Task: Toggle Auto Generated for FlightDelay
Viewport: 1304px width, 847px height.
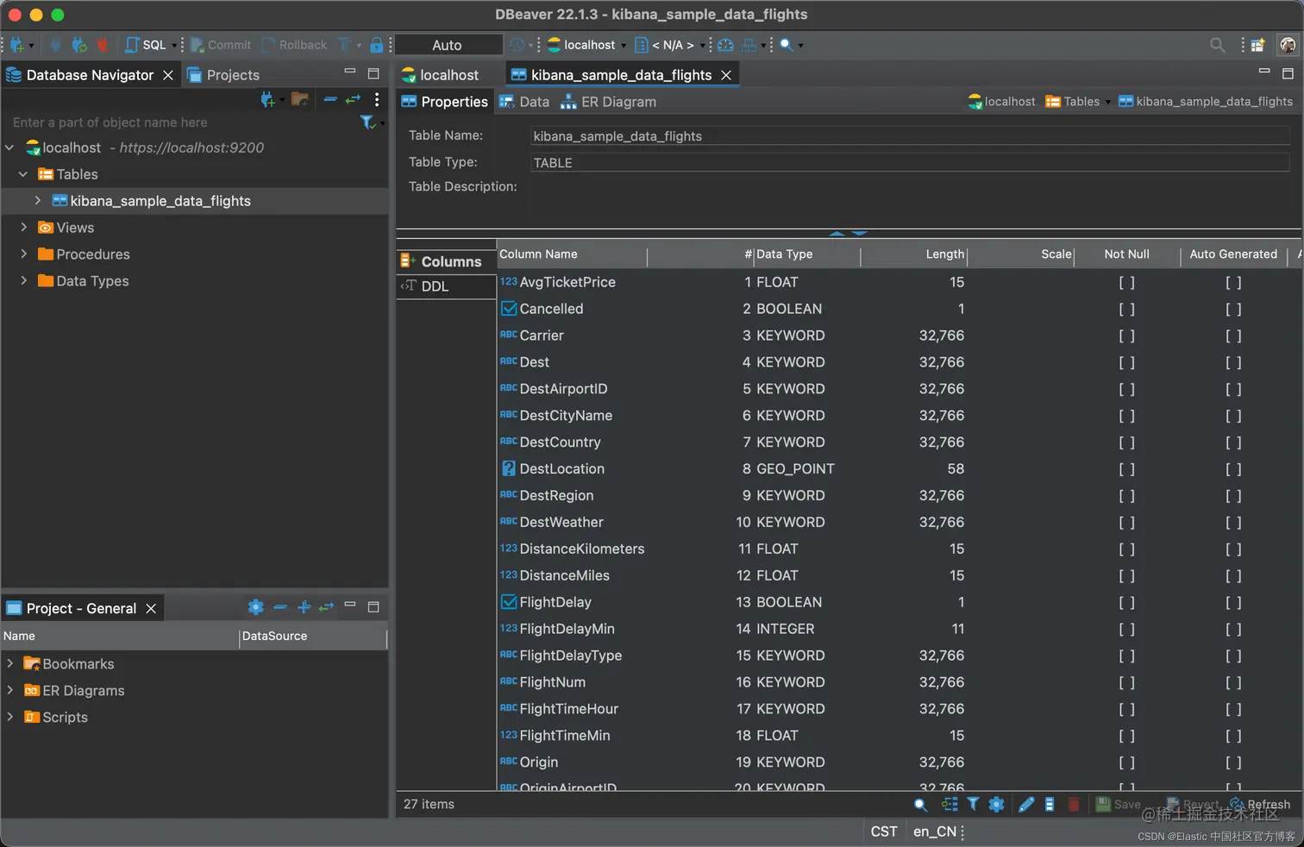Action: coord(1233,602)
